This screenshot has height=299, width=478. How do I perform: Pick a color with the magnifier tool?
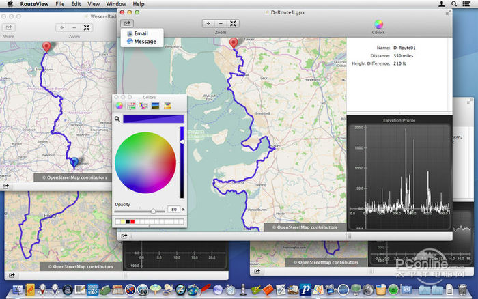pyautogui.click(x=118, y=119)
